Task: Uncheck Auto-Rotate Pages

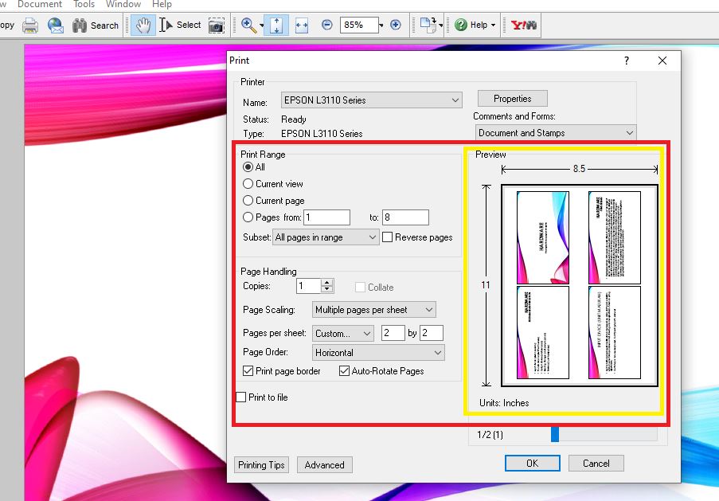Action: tap(344, 370)
